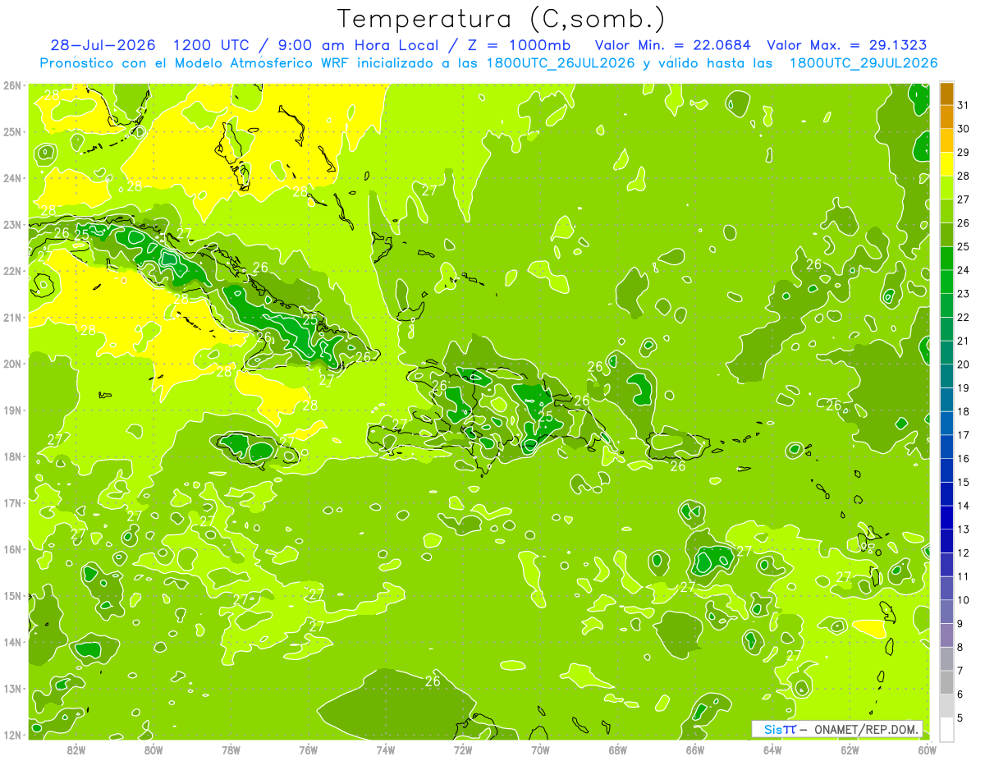Click the latitude axis label "14N"

tap(11, 642)
